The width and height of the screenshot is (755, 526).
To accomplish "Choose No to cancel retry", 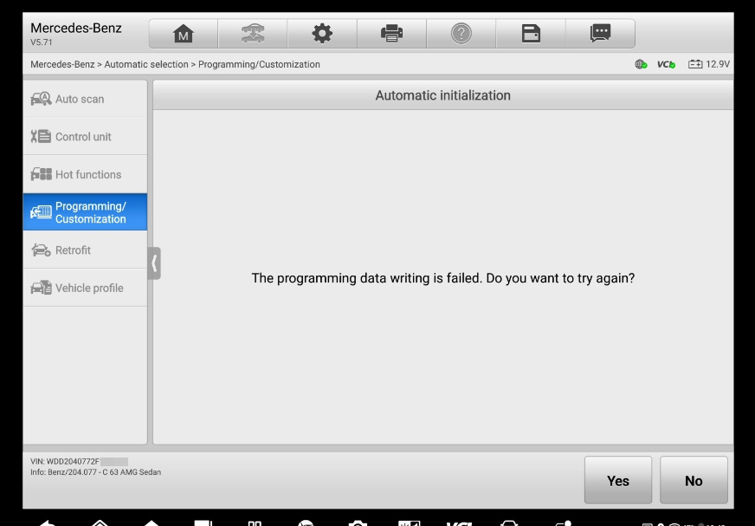I will pos(694,480).
